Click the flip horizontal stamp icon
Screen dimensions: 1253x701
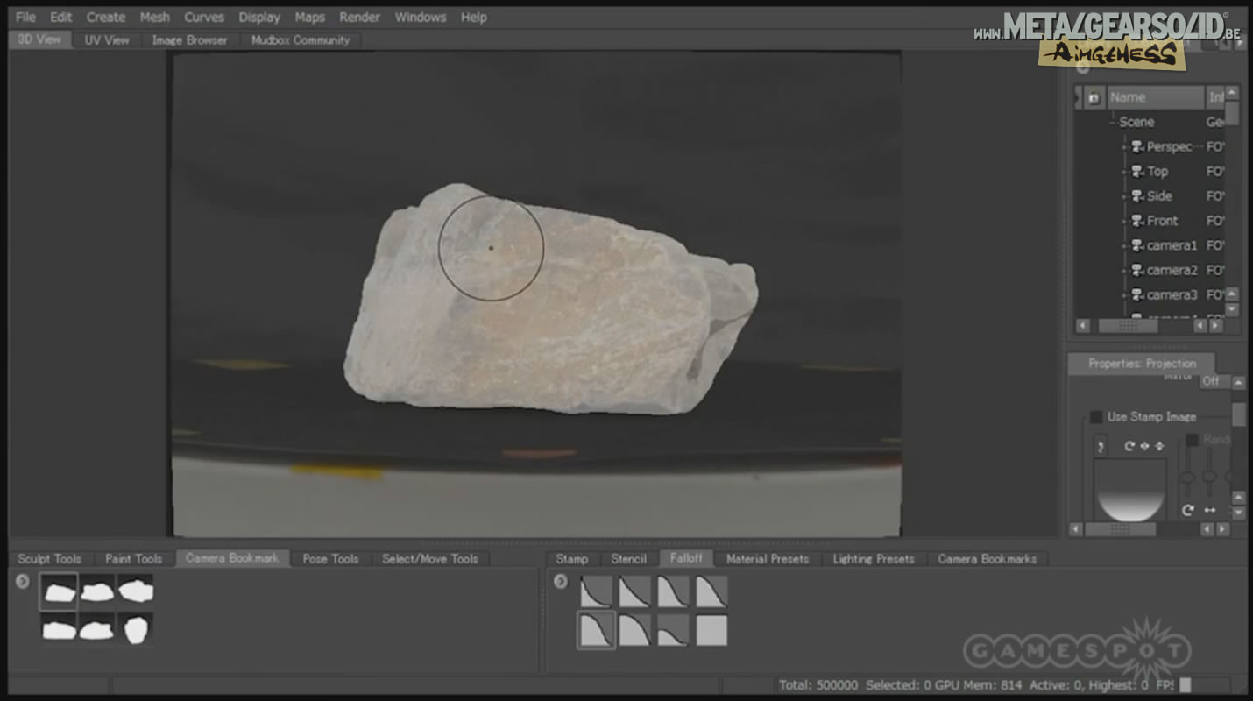1144,446
